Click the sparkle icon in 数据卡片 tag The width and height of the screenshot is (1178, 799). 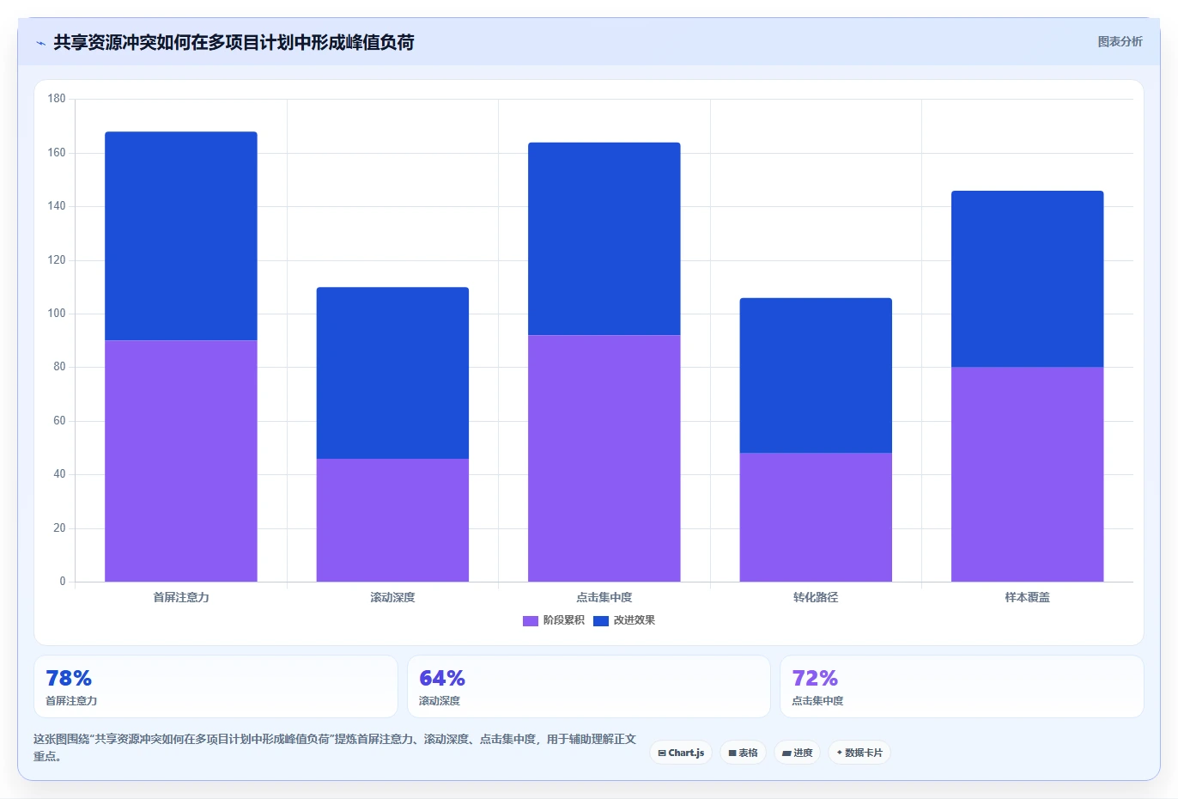click(x=840, y=753)
